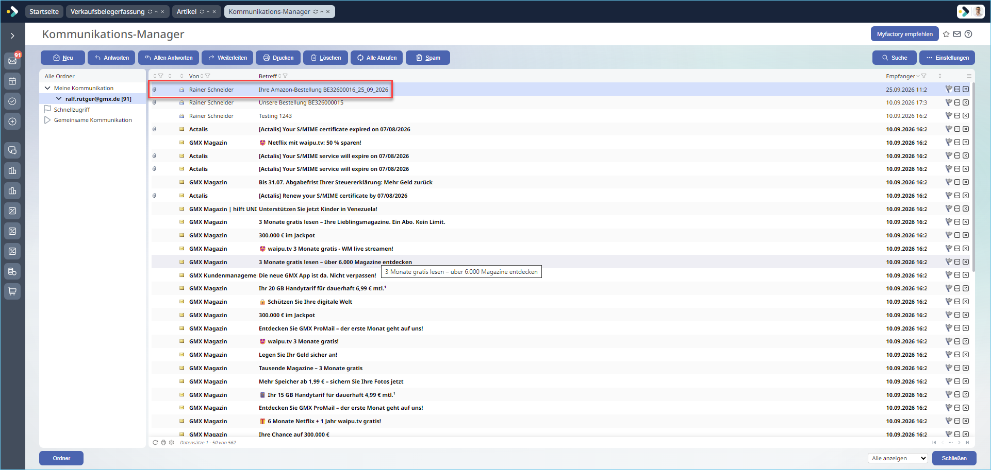Mark message as Spam

click(x=428, y=58)
